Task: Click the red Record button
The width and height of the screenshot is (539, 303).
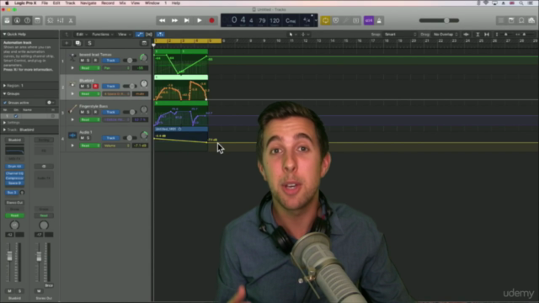Action: (x=211, y=20)
